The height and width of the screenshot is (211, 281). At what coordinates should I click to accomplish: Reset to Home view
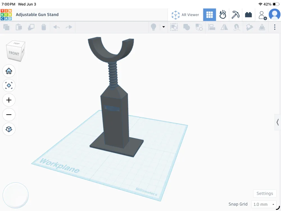pos(9,71)
